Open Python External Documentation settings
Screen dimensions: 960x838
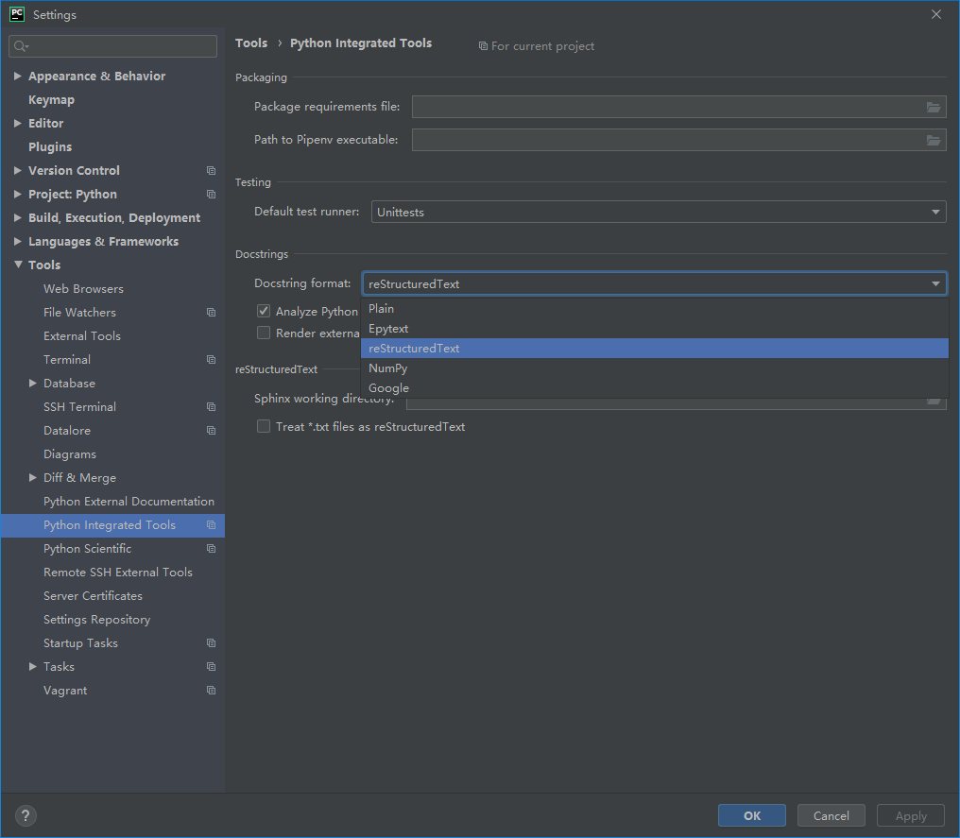tap(129, 502)
